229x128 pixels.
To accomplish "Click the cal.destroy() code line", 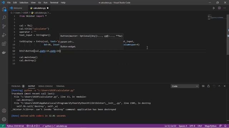I will tap(28, 60).
